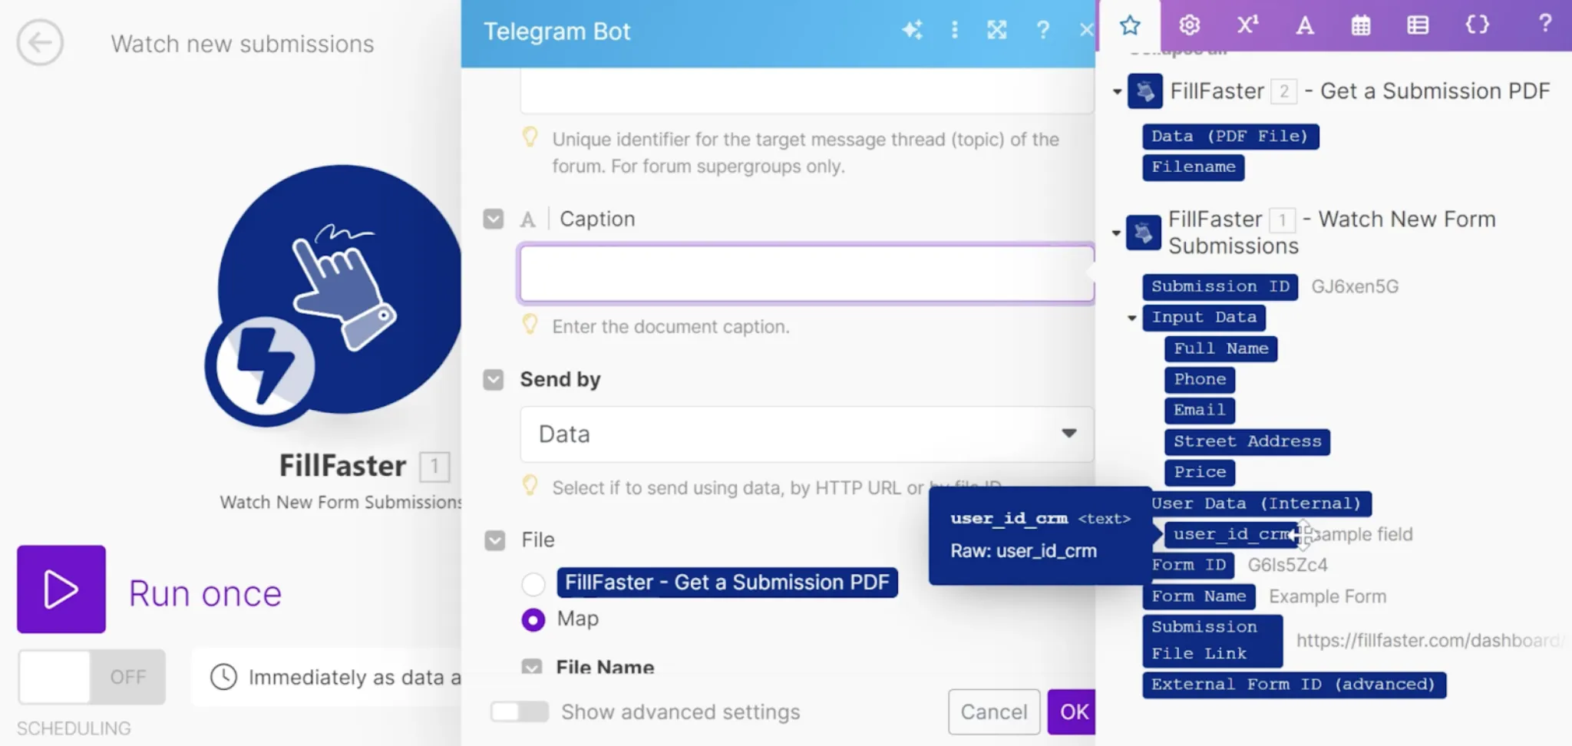Enable Show advanced settings switch
1572x746 pixels.
pyautogui.click(x=520, y=712)
